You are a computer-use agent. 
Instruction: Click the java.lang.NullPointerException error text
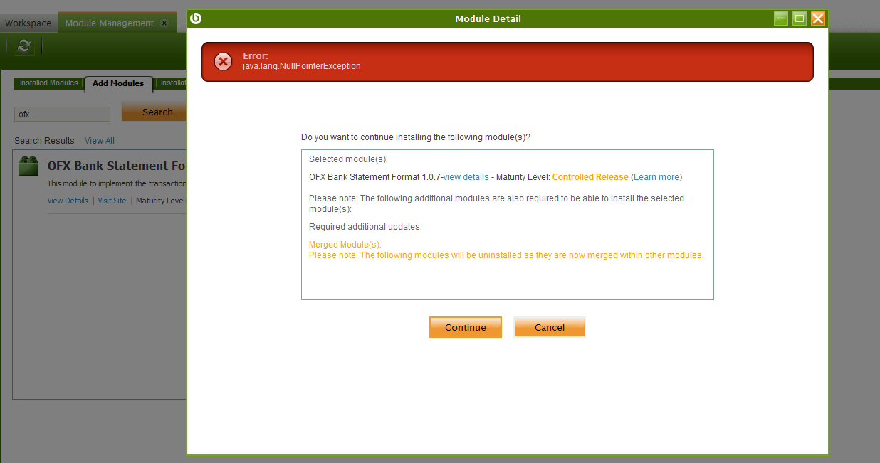[302, 66]
